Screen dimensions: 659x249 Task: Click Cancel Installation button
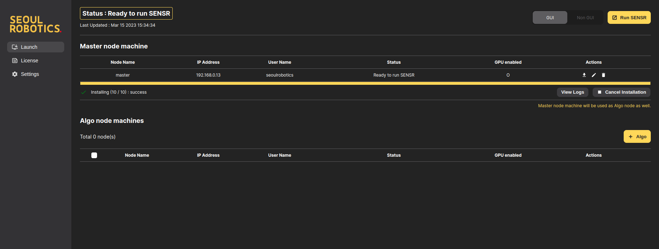pos(622,92)
